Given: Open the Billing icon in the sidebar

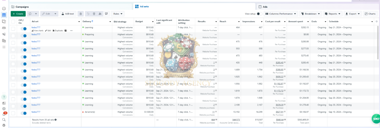Looking at the screenshot, I should (4, 41).
